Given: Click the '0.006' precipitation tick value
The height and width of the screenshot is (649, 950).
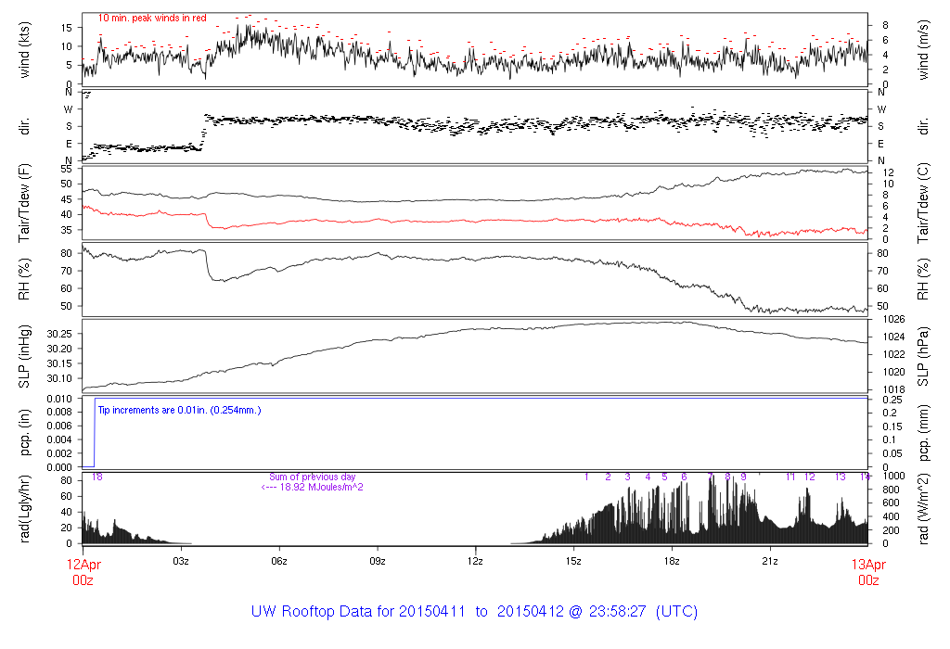Looking at the screenshot, I should point(59,426).
